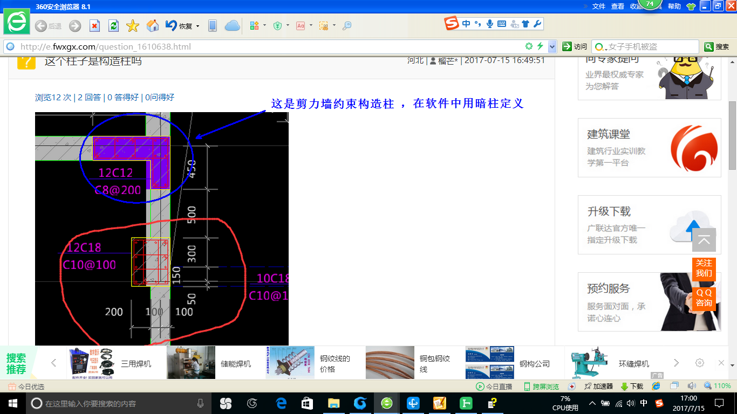
Task: Toggle browser sound speaker icon in status bar
Action: coord(692,386)
